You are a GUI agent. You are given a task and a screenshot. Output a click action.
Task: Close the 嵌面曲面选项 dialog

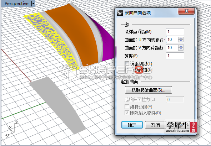(x=186, y=11)
